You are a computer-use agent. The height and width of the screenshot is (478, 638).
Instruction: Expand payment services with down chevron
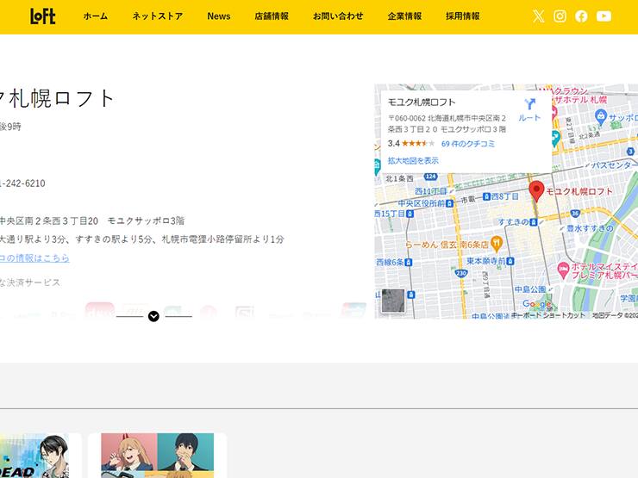pyautogui.click(x=153, y=316)
